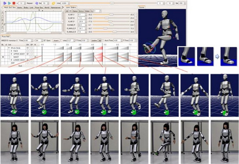
Task: Click the red stop playback button
Action: pos(14,3)
